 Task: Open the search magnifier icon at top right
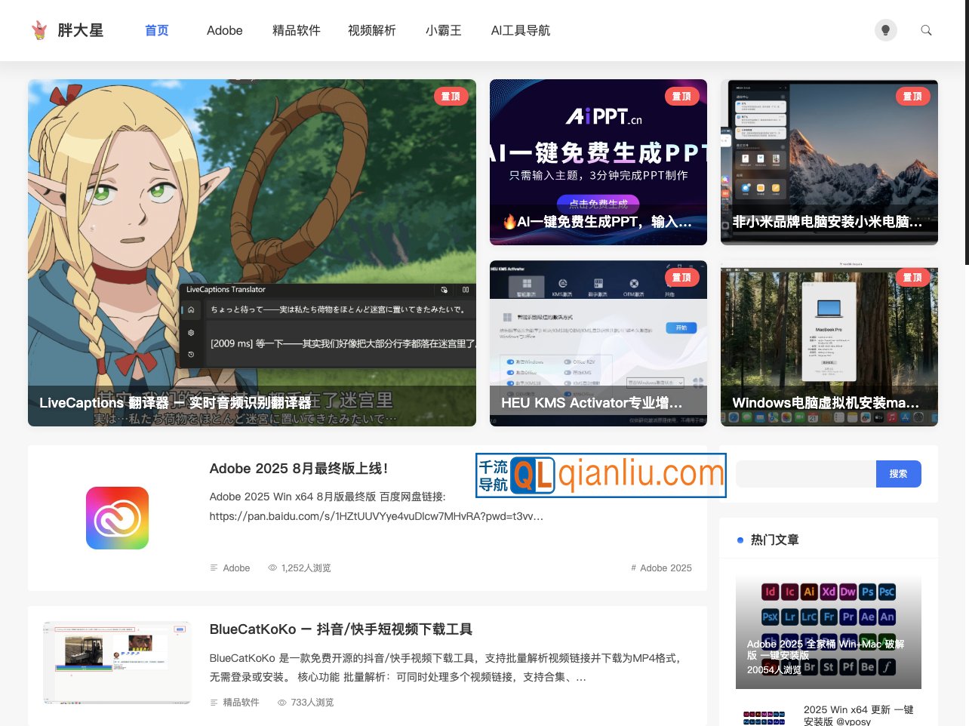click(x=926, y=30)
